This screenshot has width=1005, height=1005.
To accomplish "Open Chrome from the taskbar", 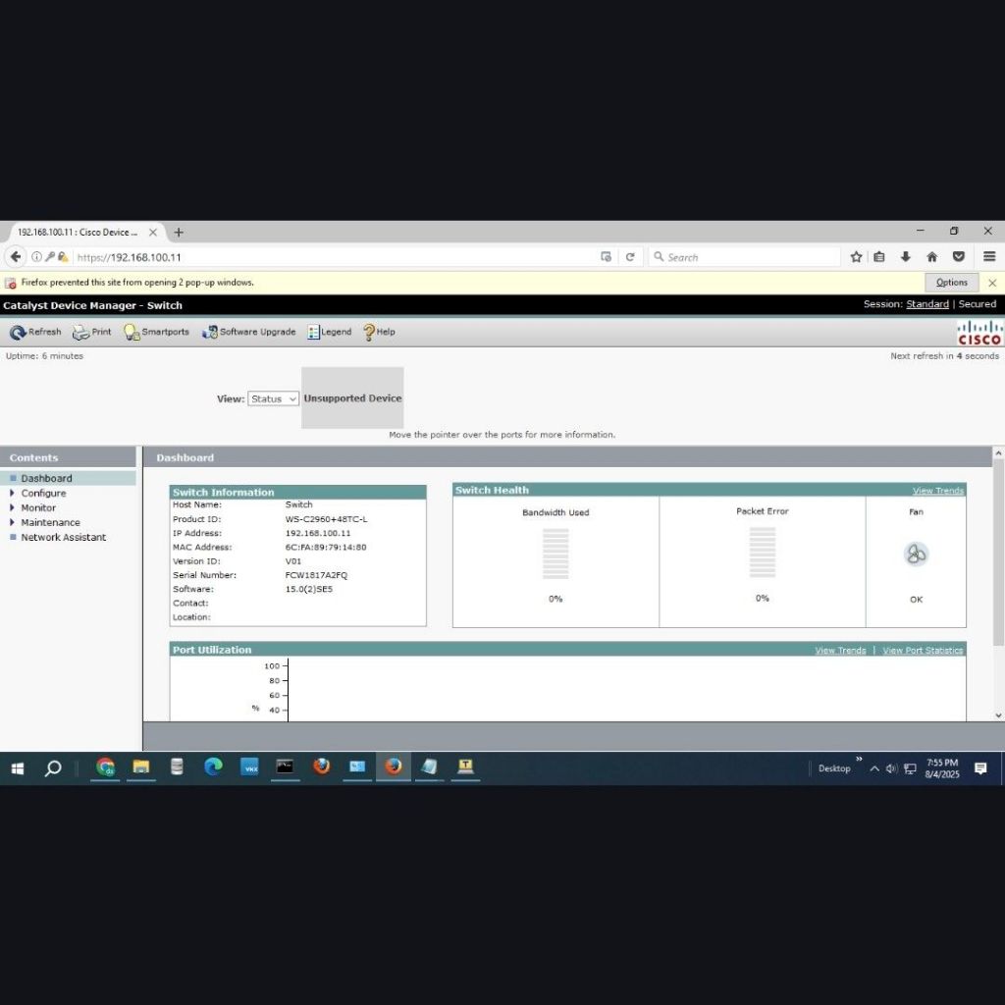I will pos(105,767).
